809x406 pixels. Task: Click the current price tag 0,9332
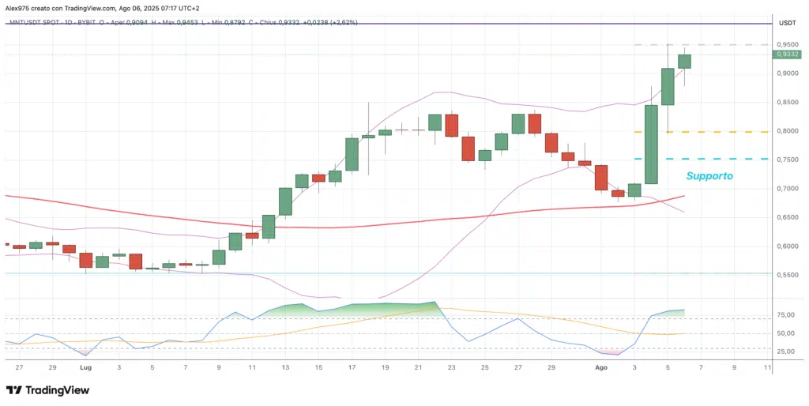click(x=786, y=55)
